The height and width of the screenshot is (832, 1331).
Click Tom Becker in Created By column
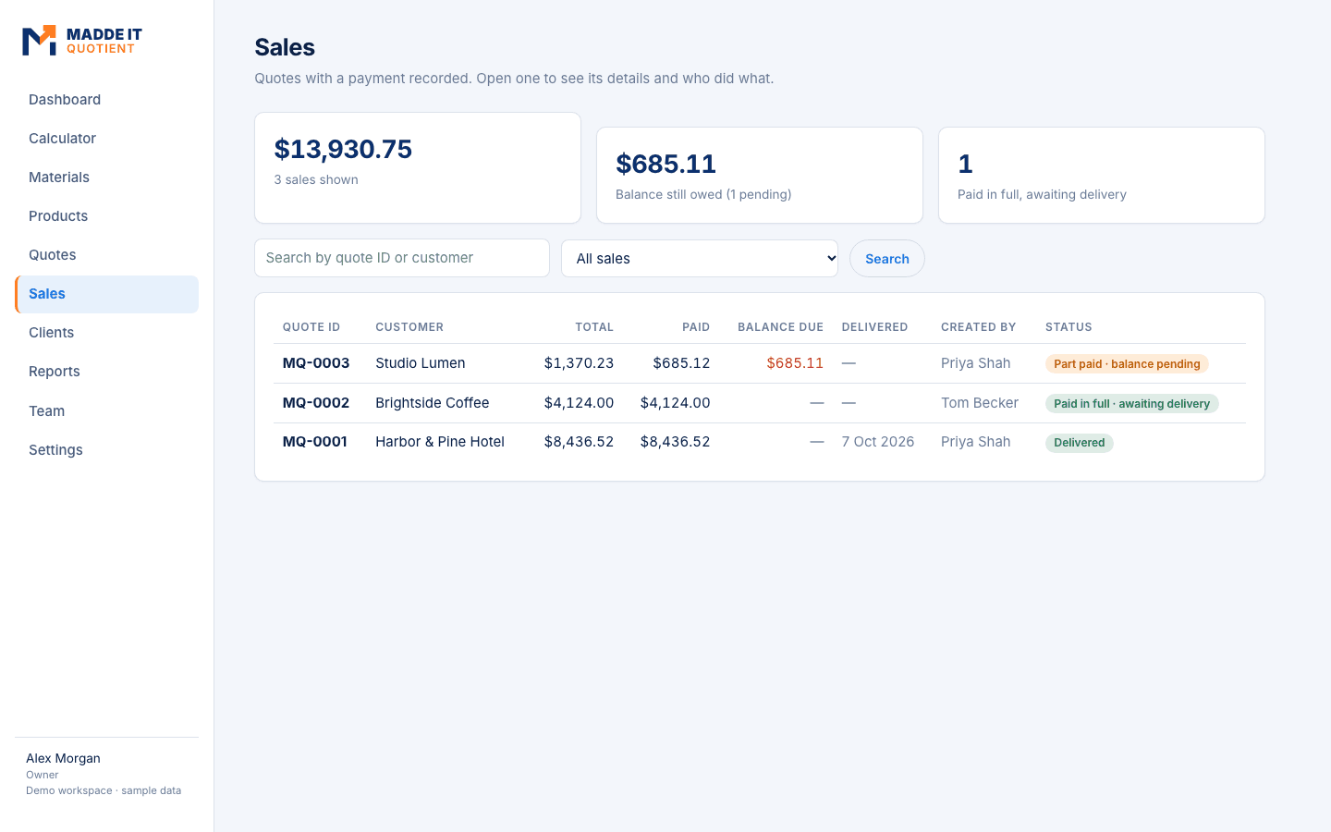[x=980, y=403]
